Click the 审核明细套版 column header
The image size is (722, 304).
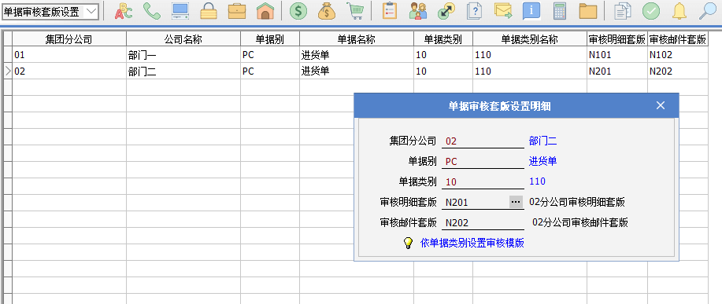(617, 39)
